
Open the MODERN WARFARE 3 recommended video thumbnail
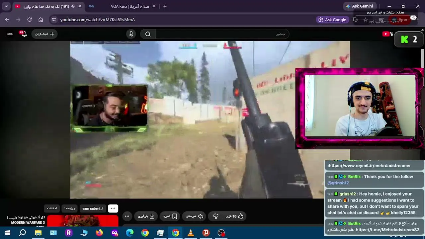(x=82, y=220)
